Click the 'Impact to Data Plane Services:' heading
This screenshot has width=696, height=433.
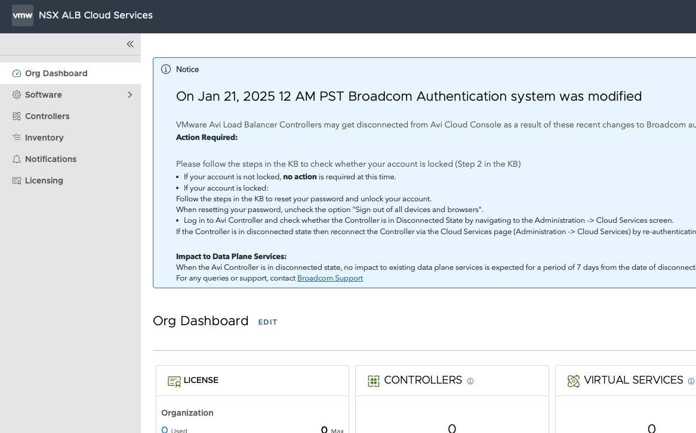tap(231, 256)
